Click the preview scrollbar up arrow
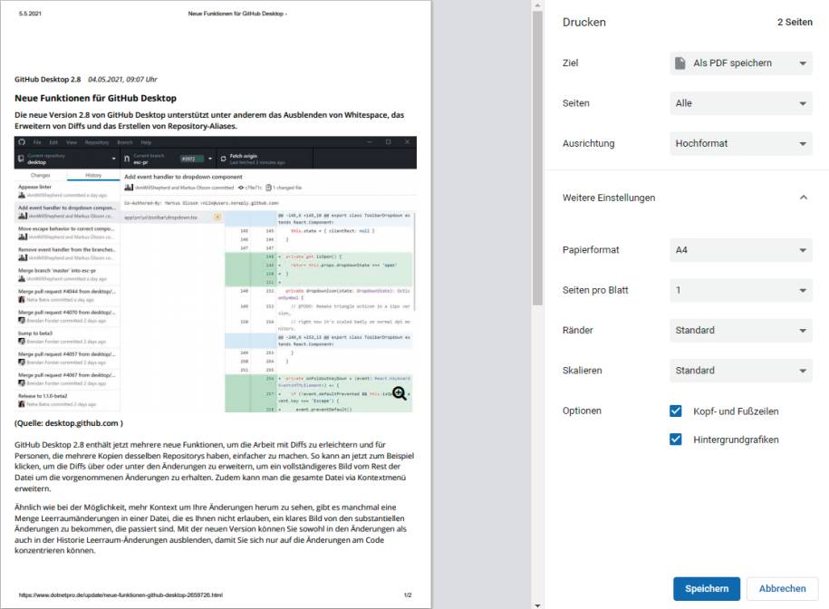Image resolution: width=829 pixels, height=609 pixels. click(537, 5)
